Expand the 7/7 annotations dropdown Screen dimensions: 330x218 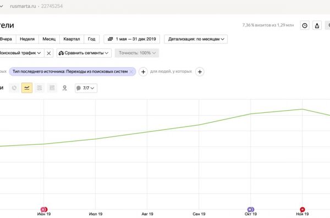86,88
